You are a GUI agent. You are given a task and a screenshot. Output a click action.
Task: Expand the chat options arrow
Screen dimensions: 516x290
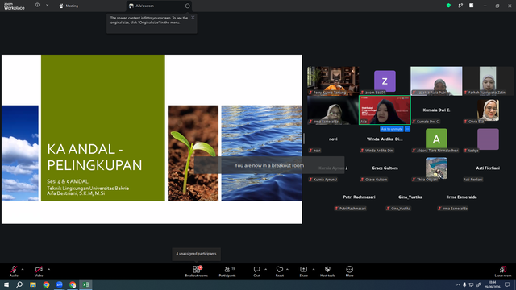tap(265, 269)
